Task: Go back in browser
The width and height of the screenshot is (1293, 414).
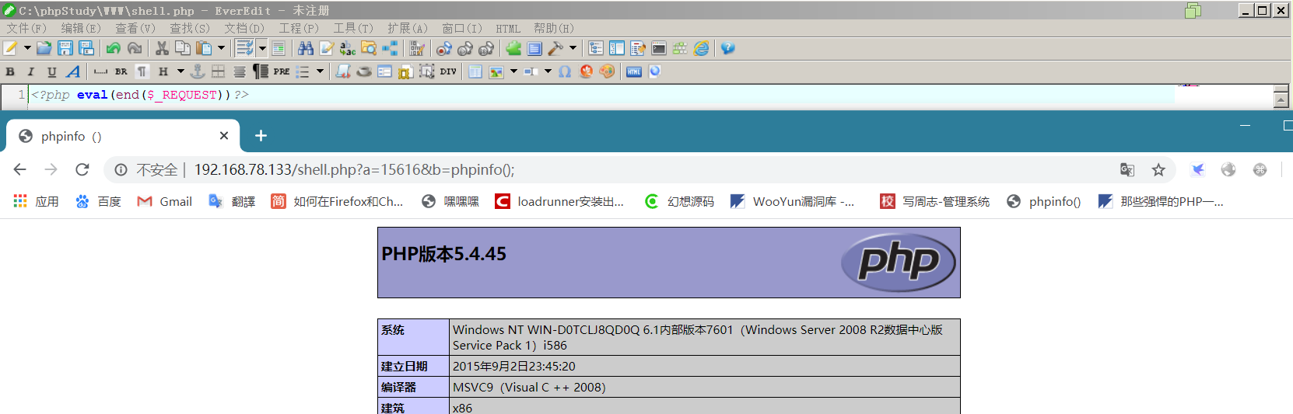Action: (20, 169)
